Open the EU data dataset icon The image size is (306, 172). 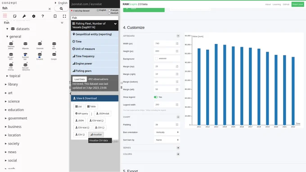(x=54, y=45)
